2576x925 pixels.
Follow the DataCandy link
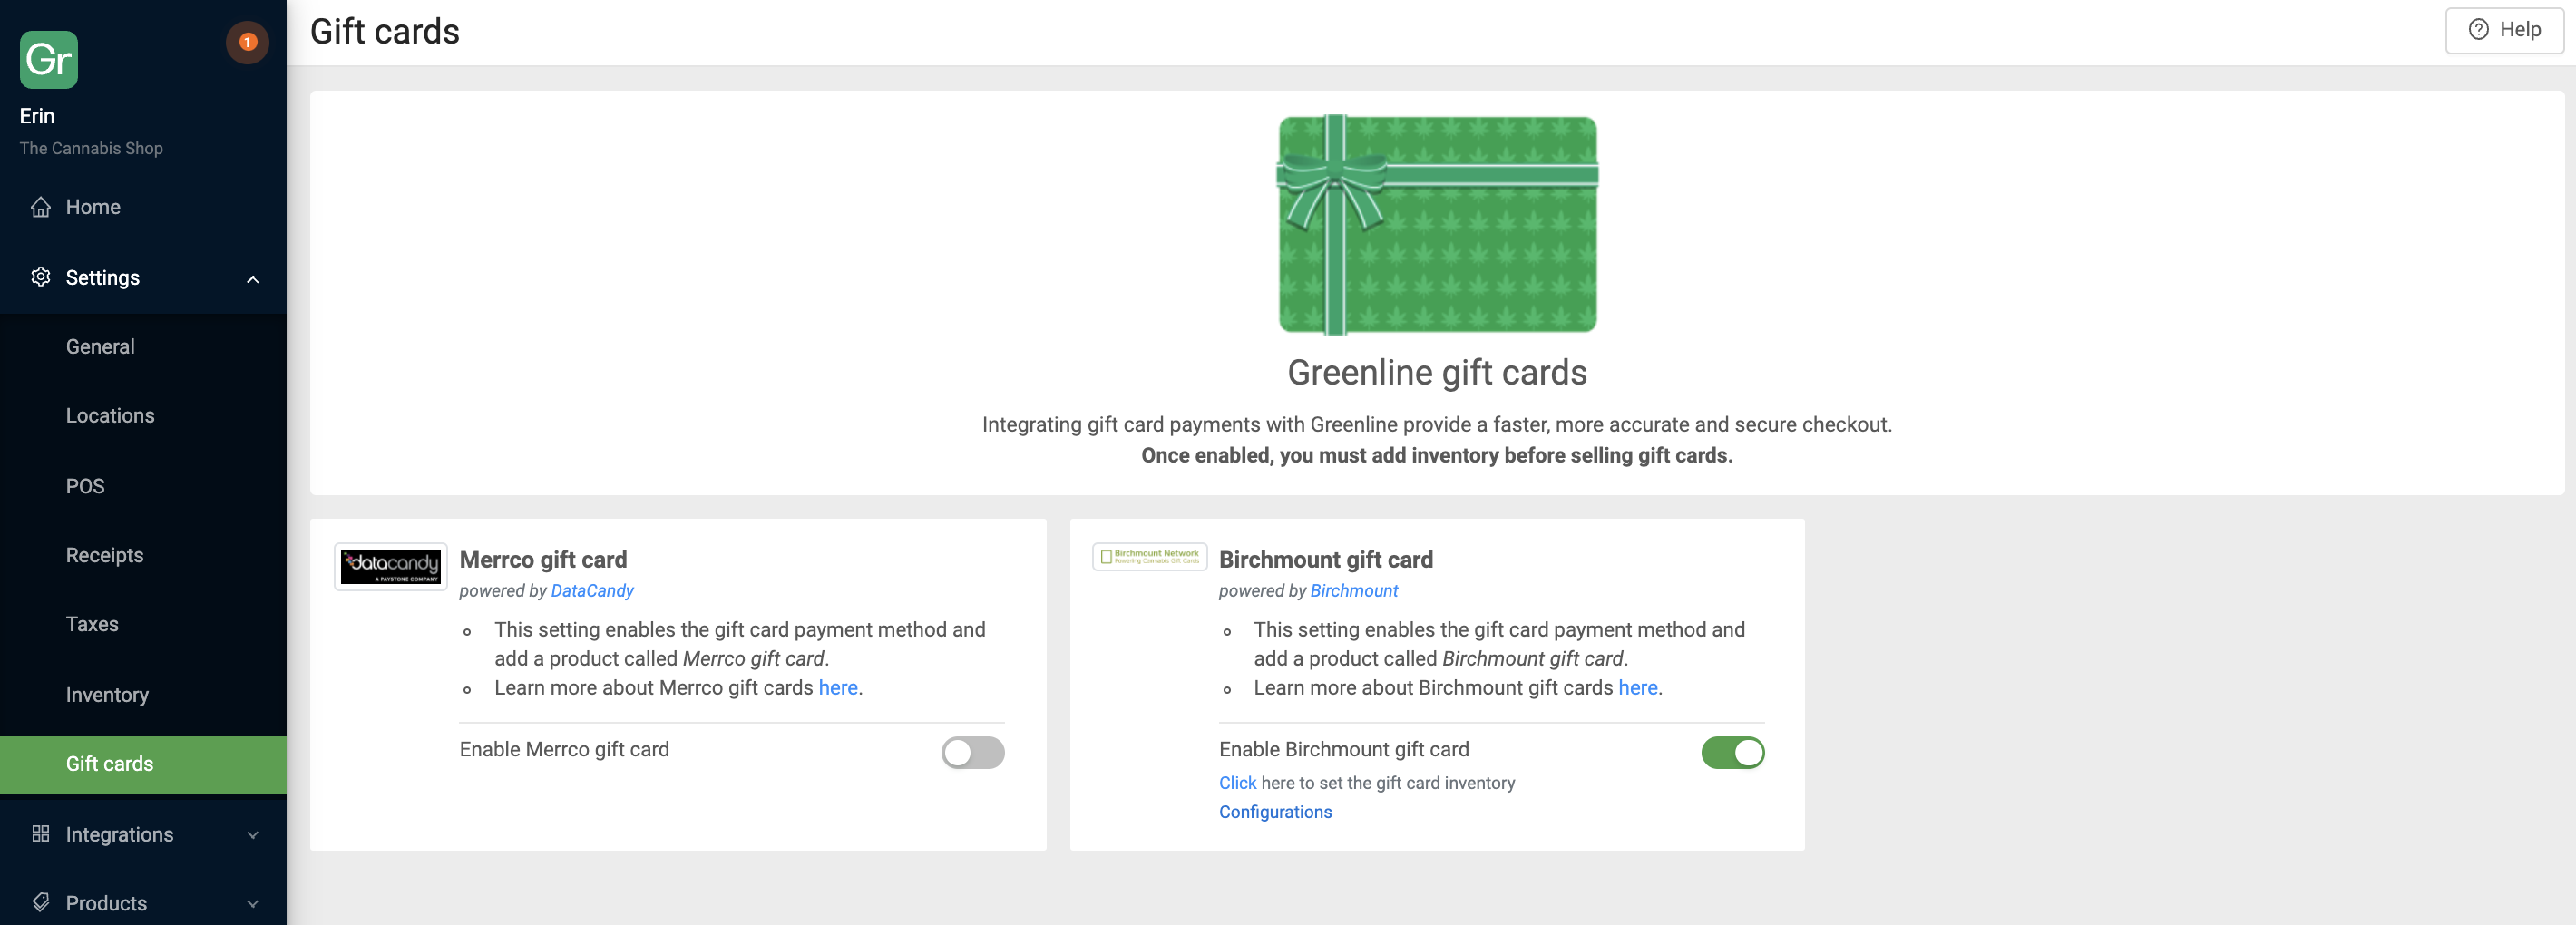[592, 591]
